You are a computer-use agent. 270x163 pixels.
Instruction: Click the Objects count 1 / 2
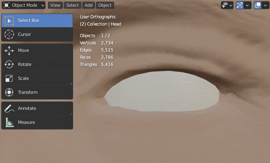pos(105,36)
